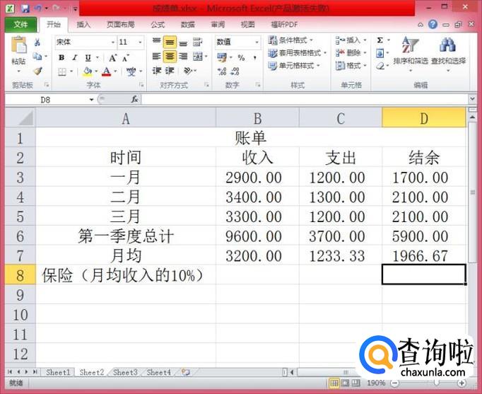Click the Undo arrow in quick access
482x394 pixels.
[x=38, y=8]
